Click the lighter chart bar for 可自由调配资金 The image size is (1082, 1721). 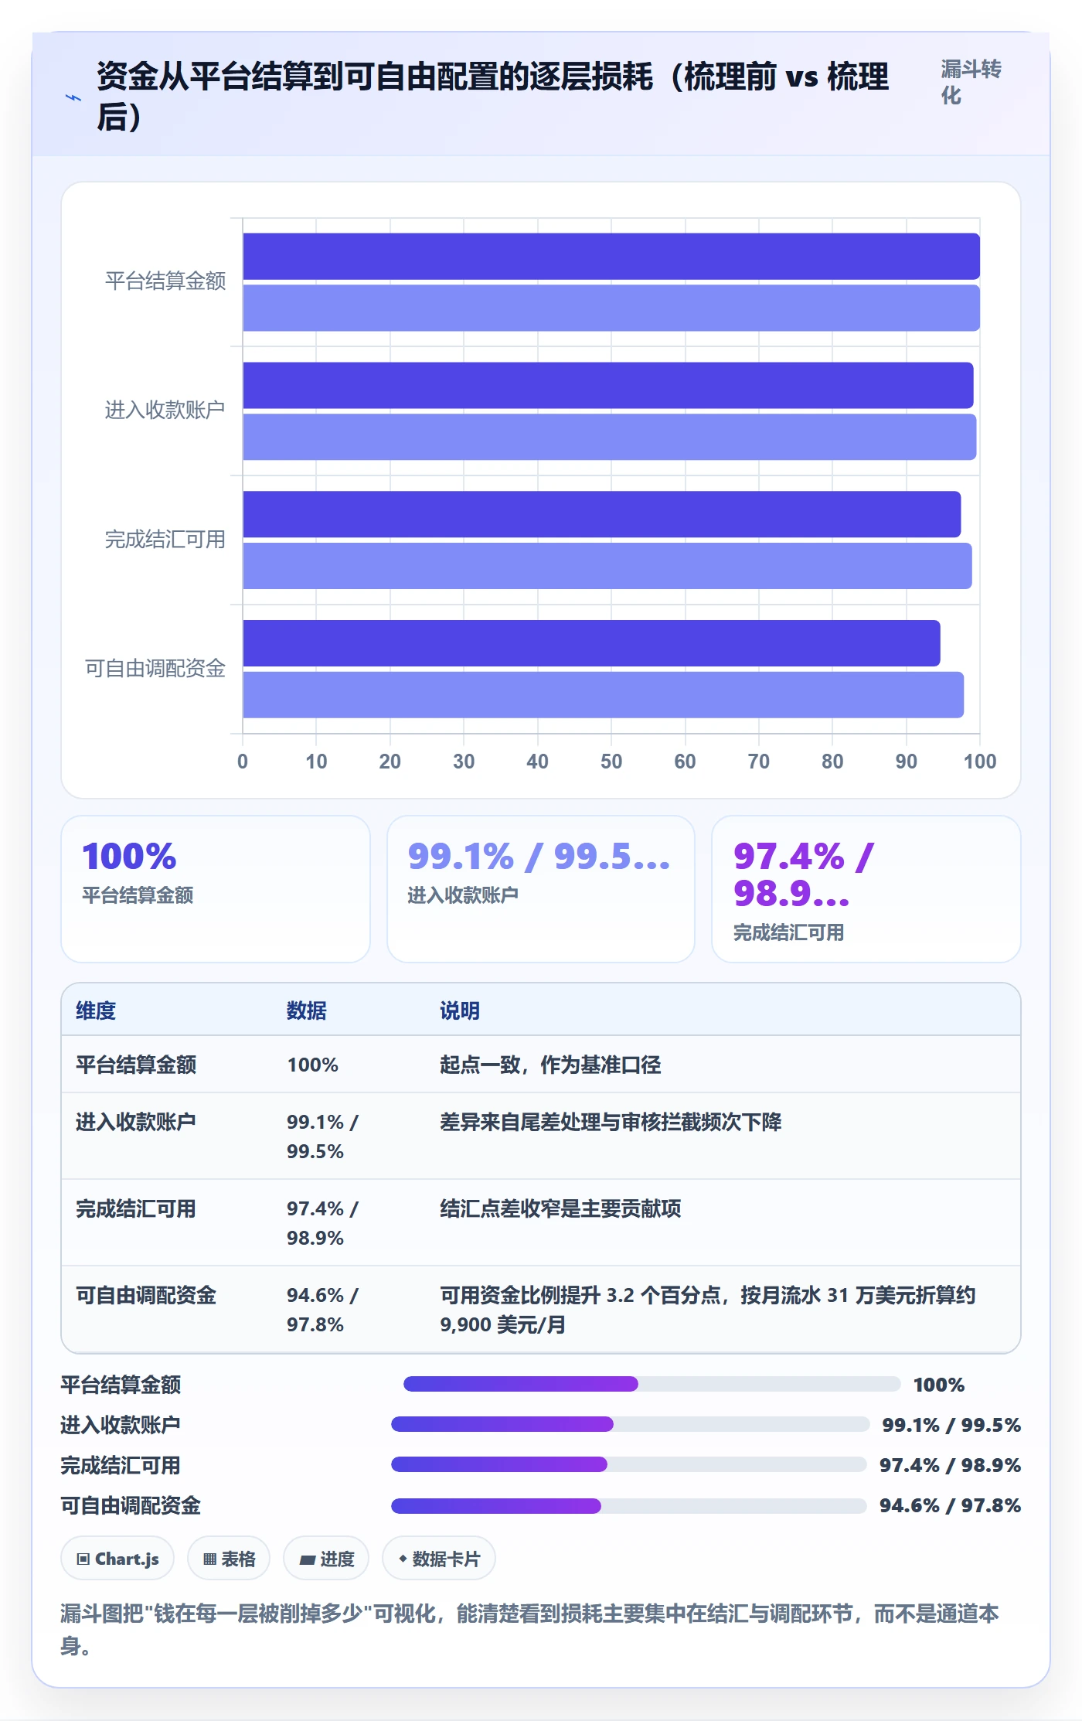pos(604,695)
